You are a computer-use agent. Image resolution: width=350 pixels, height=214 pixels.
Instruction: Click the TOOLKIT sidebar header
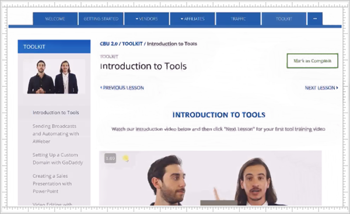[x=54, y=47]
